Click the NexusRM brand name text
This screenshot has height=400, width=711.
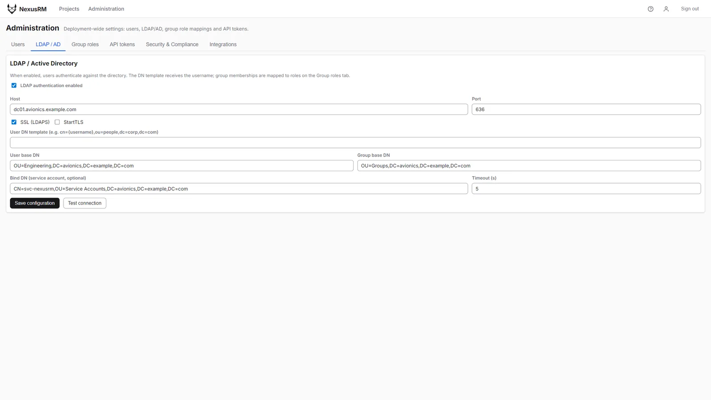tap(33, 9)
